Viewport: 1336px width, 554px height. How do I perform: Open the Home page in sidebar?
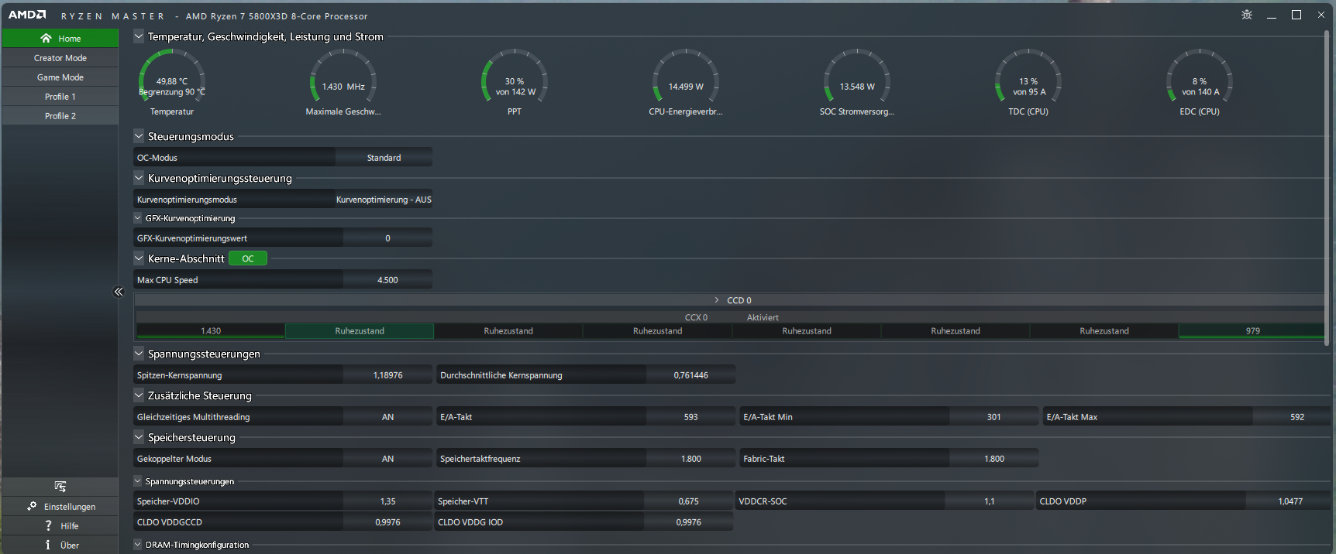tap(60, 38)
